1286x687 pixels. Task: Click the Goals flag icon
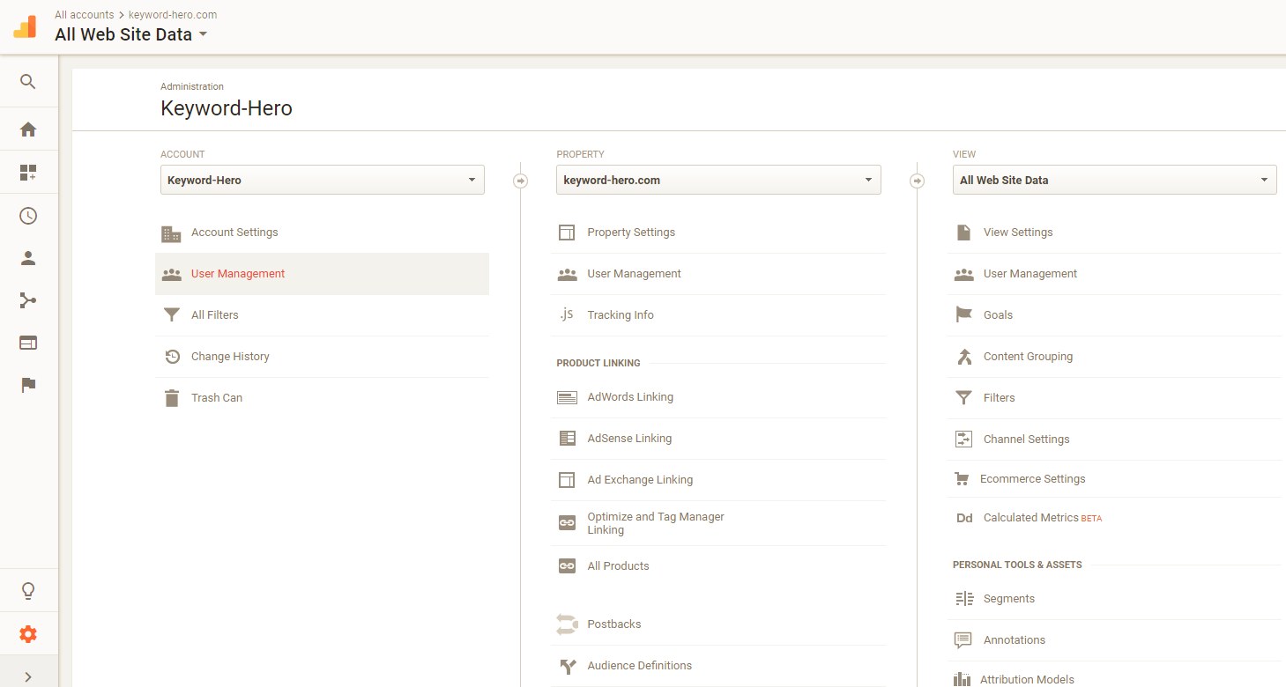963,314
